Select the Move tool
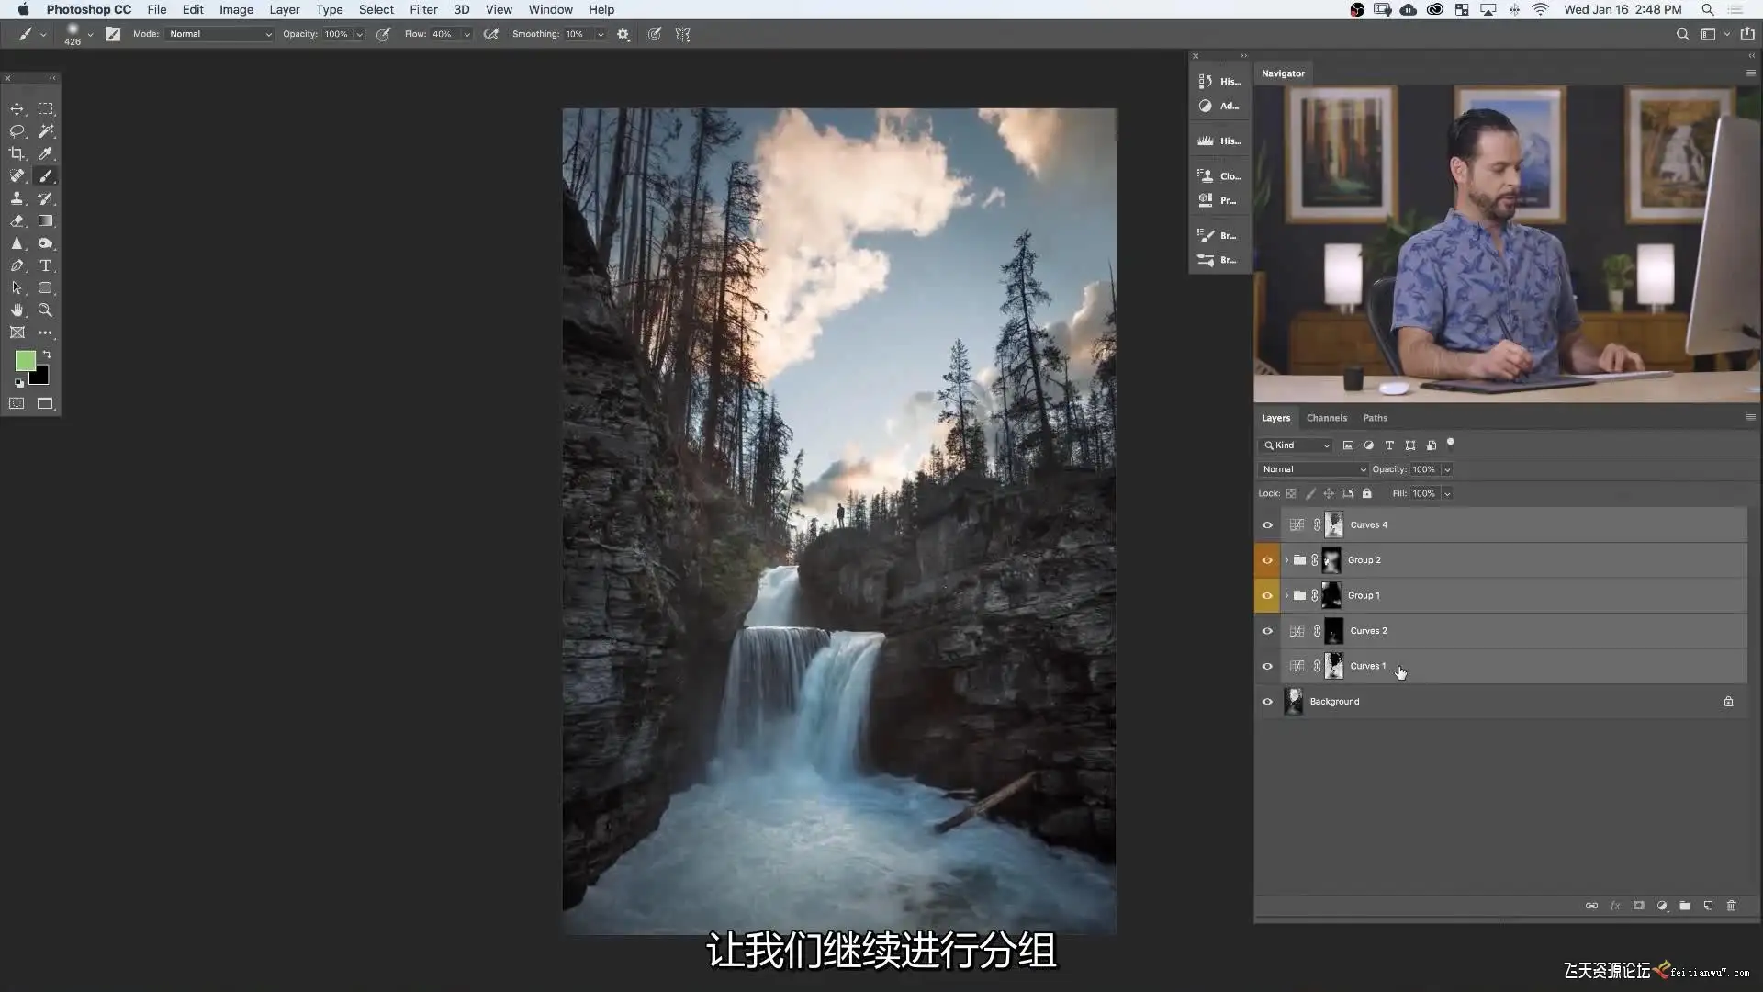The image size is (1763, 992). (17, 109)
